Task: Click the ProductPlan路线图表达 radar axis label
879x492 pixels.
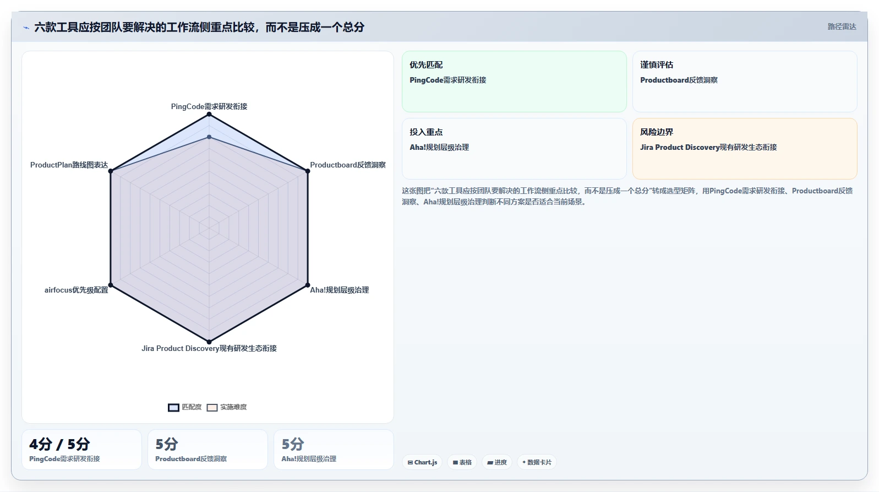Action: (x=69, y=165)
